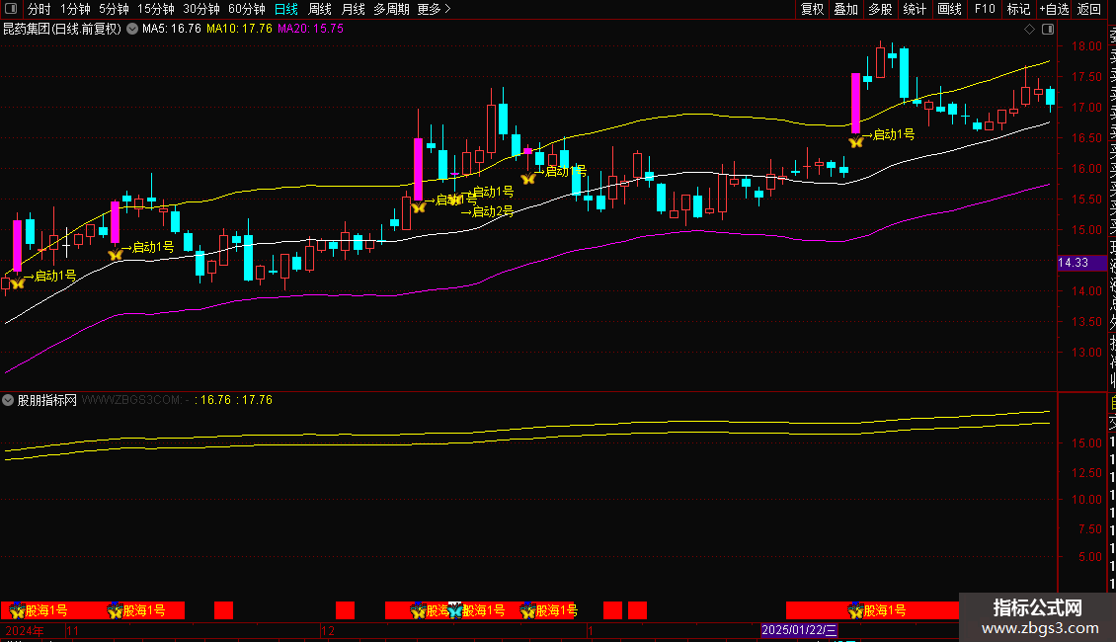Toggle the side panel icon at chart top-right
1116x642 pixels.
[1048, 30]
